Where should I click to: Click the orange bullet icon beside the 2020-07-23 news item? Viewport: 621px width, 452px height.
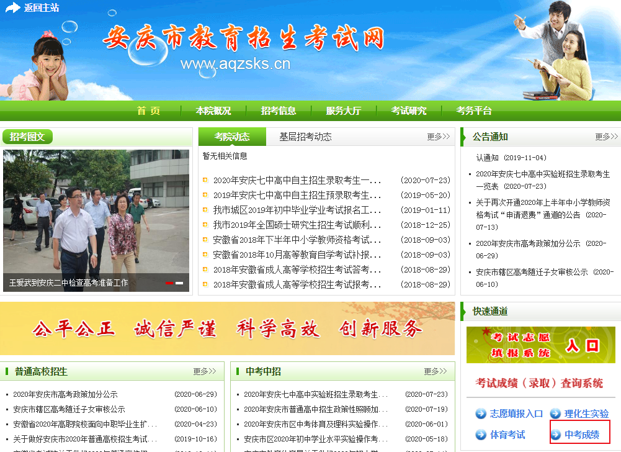(205, 181)
